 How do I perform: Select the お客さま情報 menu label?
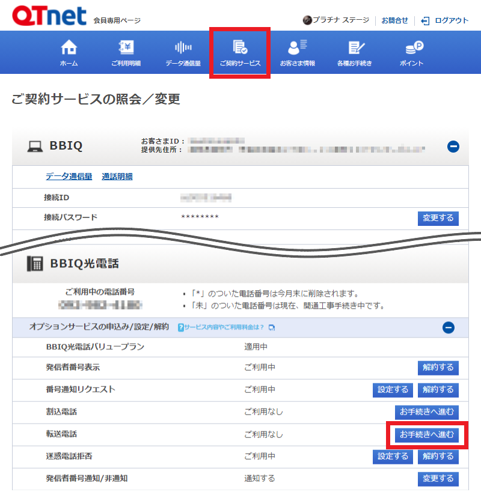(298, 64)
